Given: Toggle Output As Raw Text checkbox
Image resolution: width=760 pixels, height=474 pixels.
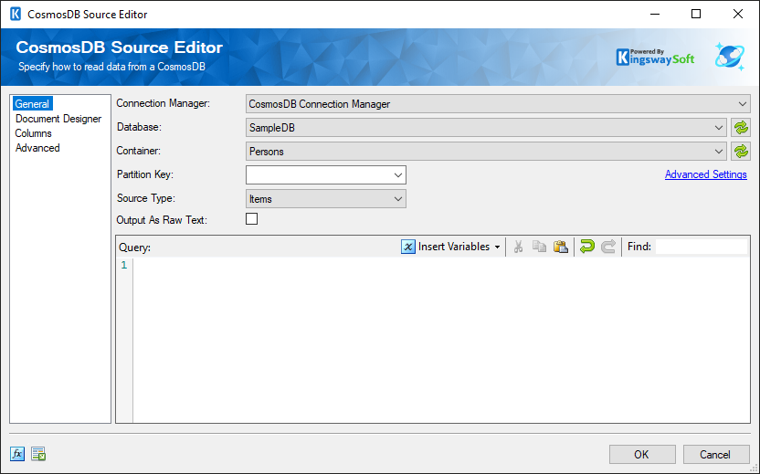Looking at the screenshot, I should coord(251,219).
